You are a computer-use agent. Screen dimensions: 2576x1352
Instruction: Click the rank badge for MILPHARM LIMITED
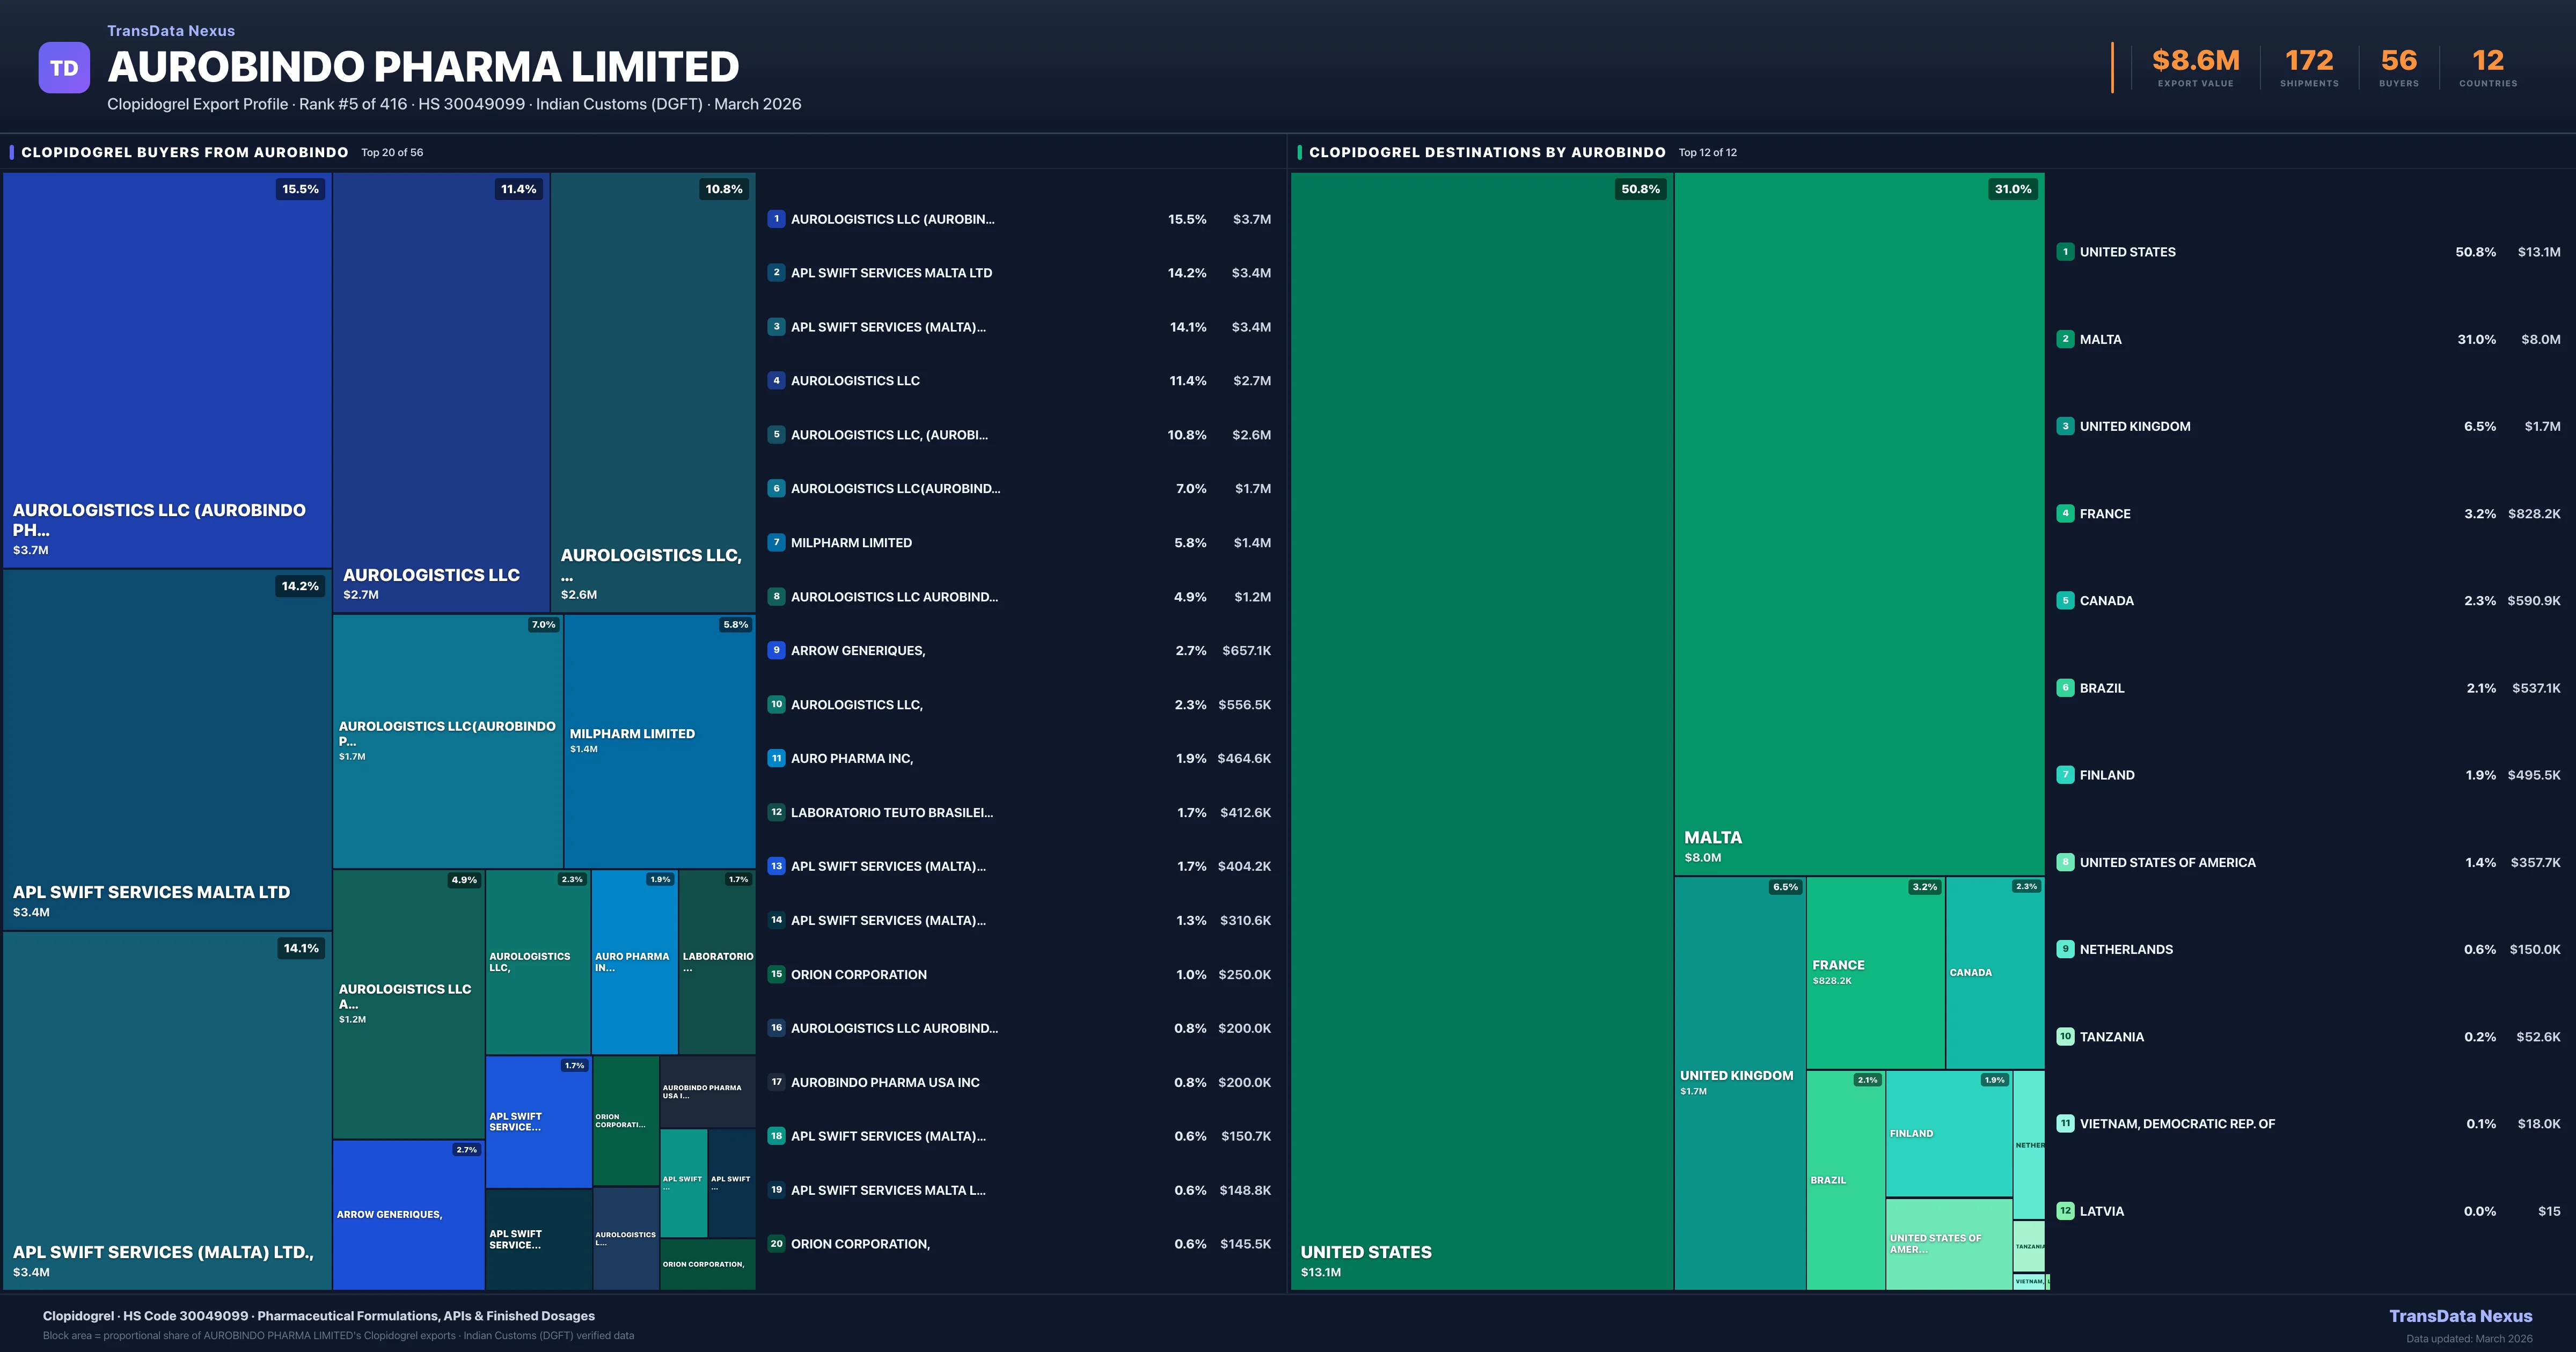(x=776, y=542)
